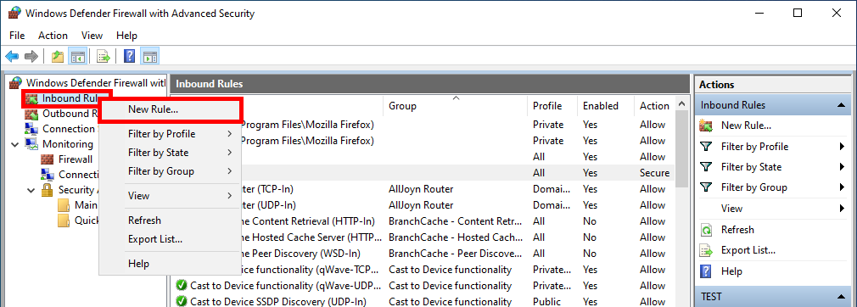The width and height of the screenshot is (857, 307).
Task: Select the Cast to Device functionality (qWave-UDP rule
Action: [285, 286]
